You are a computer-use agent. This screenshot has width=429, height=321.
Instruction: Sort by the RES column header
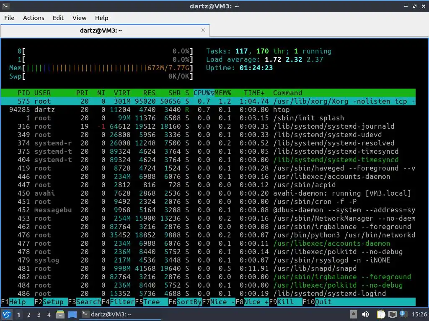point(149,93)
